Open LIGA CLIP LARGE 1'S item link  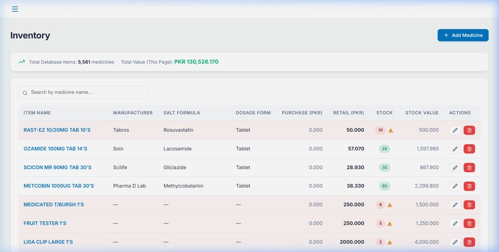48,242
